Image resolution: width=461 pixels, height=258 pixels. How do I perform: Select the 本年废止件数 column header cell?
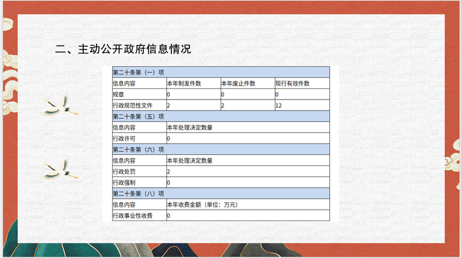[x=247, y=84]
